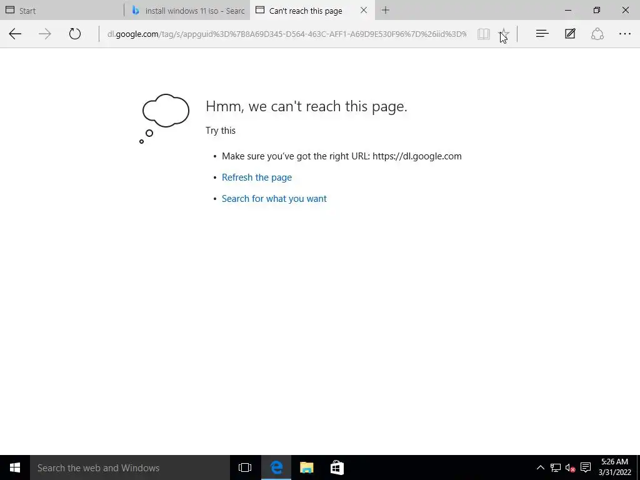Click the forward navigation arrow
This screenshot has width=640, height=480.
coord(45,34)
